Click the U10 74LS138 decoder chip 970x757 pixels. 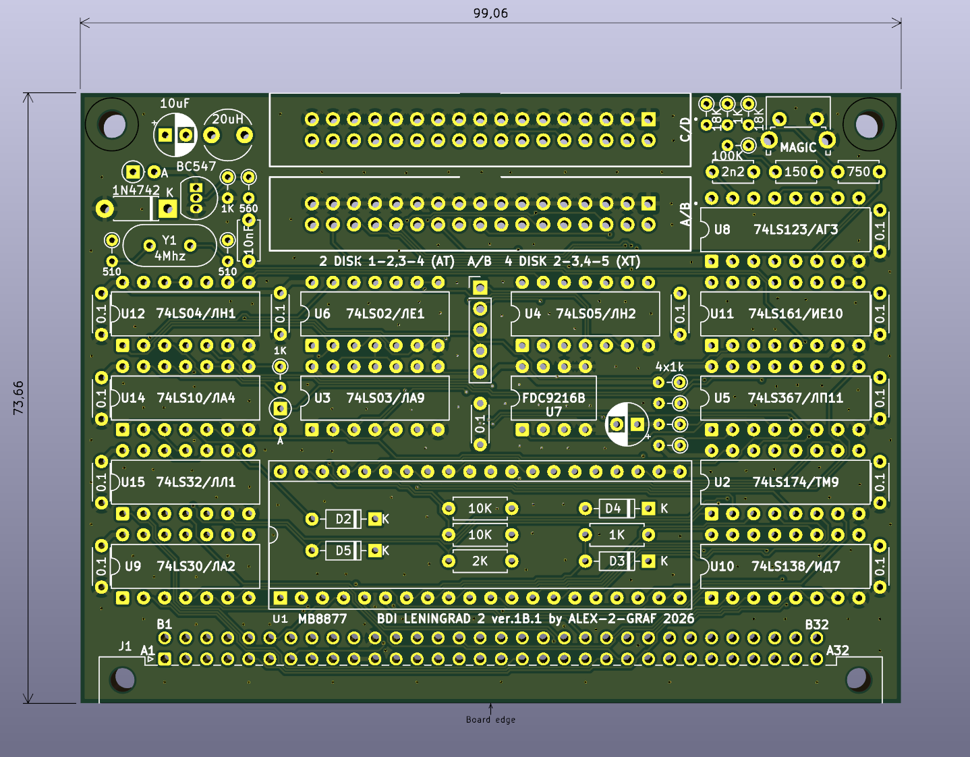pyautogui.click(x=784, y=567)
